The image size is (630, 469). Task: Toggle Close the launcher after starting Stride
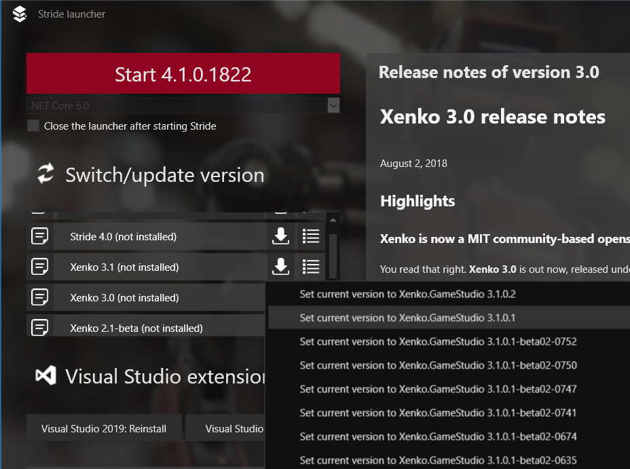[33, 126]
